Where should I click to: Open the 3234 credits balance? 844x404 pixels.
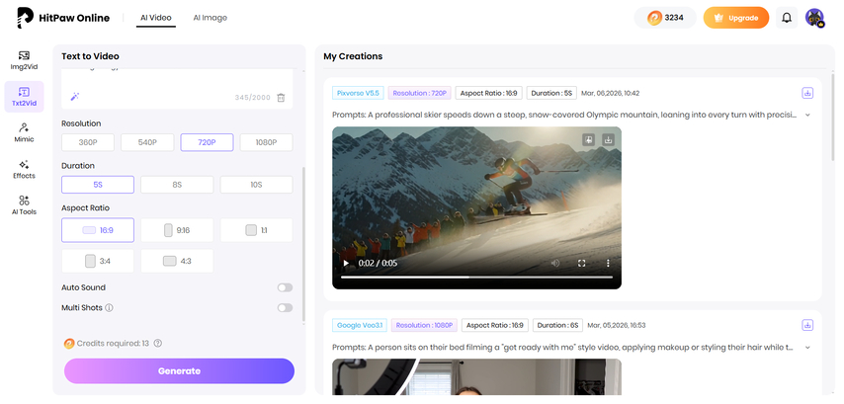(x=665, y=18)
